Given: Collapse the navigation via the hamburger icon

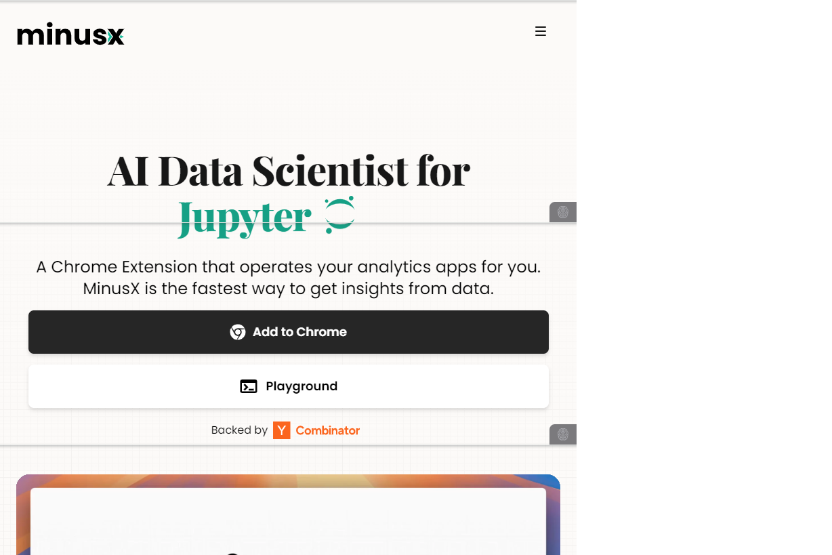Looking at the screenshot, I should (x=541, y=31).
